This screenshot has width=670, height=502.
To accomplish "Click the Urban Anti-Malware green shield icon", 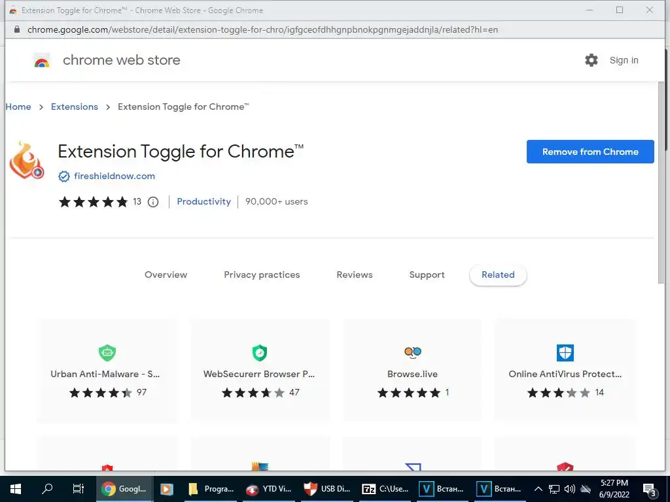I will tap(107, 352).
